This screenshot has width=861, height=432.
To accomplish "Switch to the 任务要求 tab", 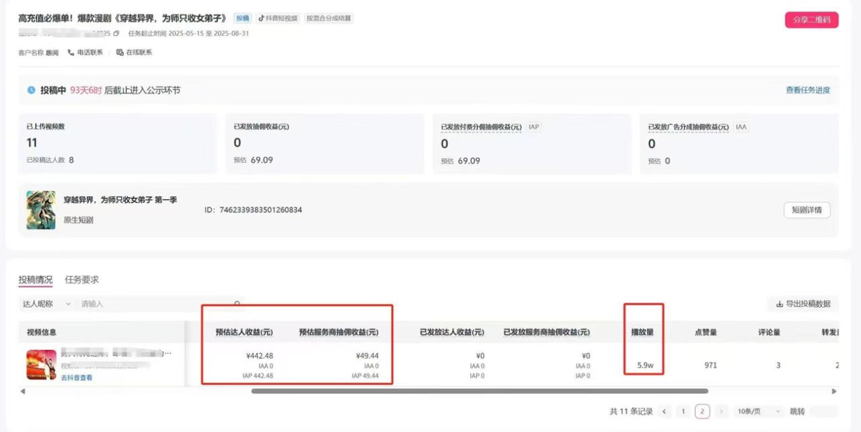I will [x=81, y=280].
